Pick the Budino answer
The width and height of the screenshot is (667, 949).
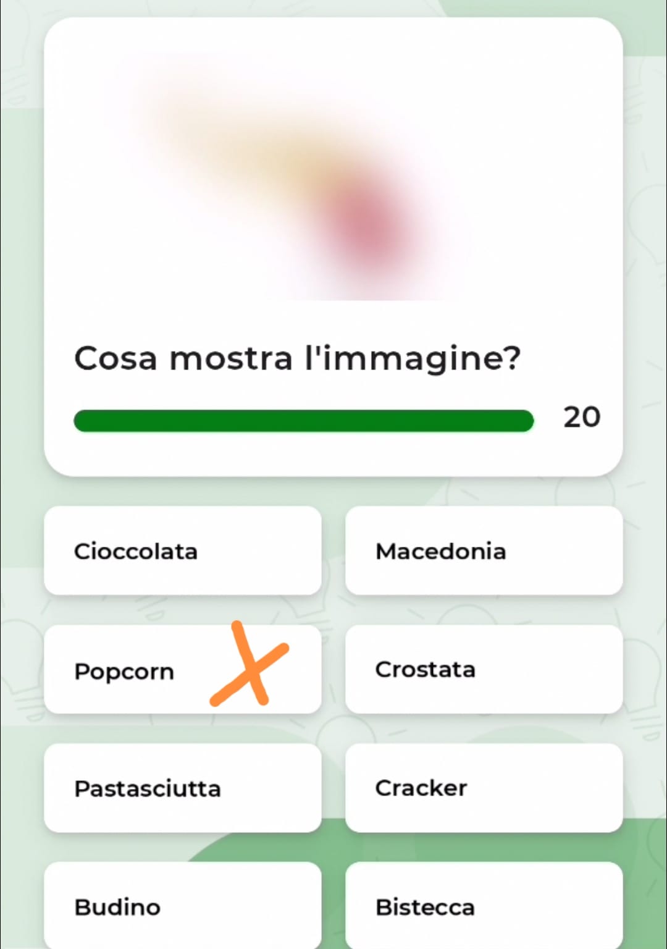pyautogui.click(x=183, y=905)
